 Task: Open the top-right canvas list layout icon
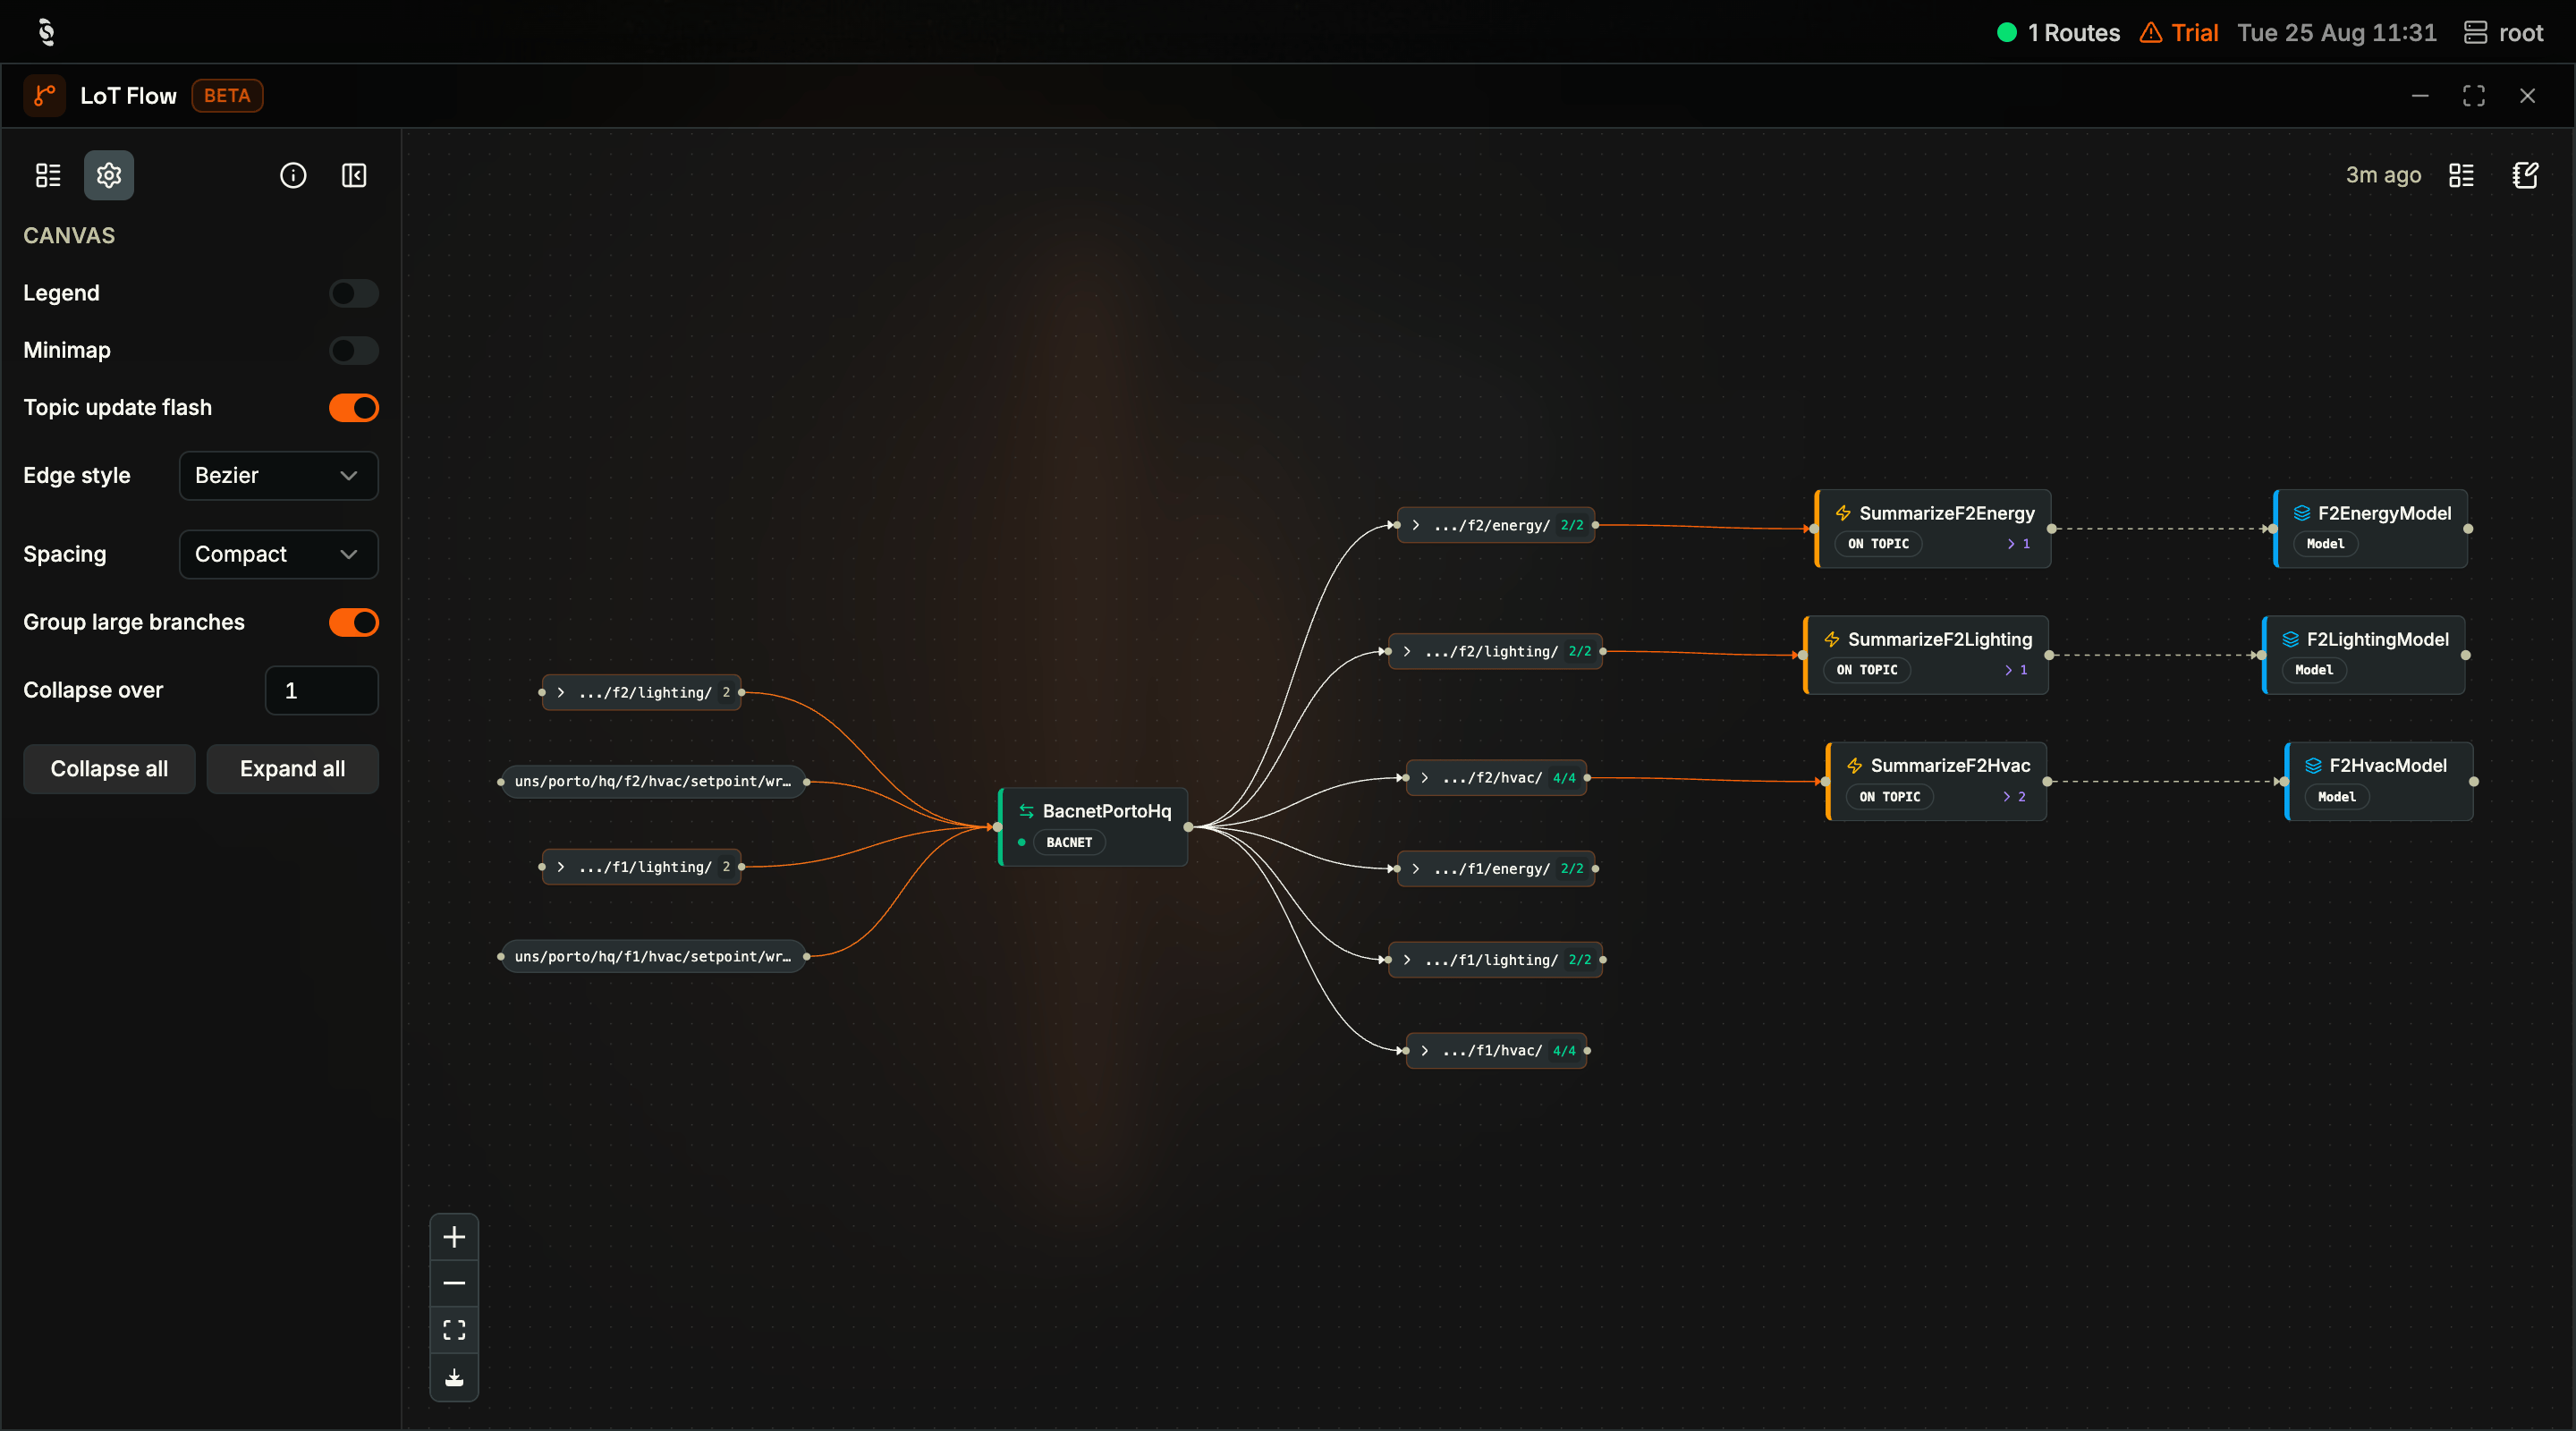pos(2461,176)
